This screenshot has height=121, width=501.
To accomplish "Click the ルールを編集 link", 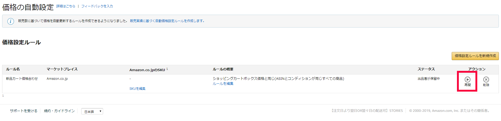I will [x=223, y=84].
